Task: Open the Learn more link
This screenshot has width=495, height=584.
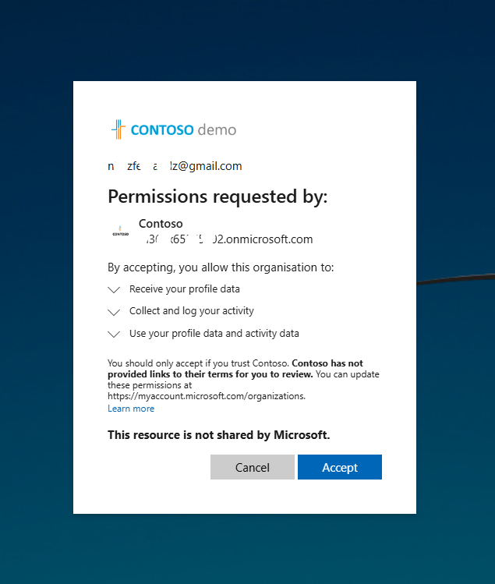Action: 131,409
